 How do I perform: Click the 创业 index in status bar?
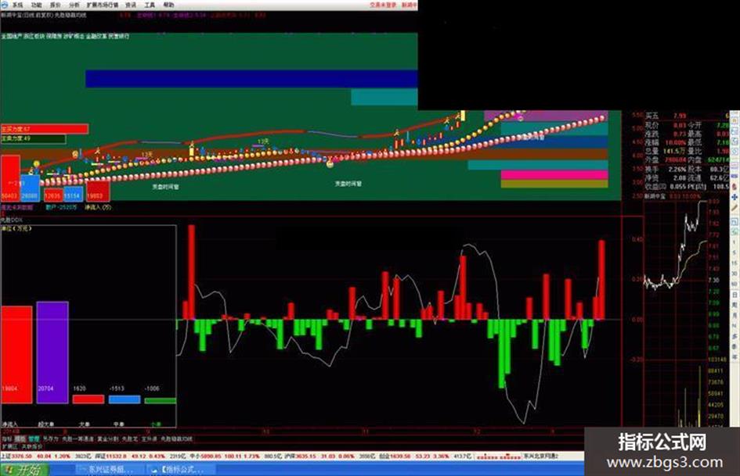tap(385, 456)
